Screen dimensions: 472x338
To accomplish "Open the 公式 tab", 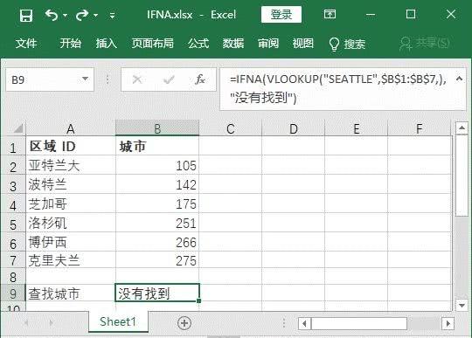I will [x=198, y=44].
